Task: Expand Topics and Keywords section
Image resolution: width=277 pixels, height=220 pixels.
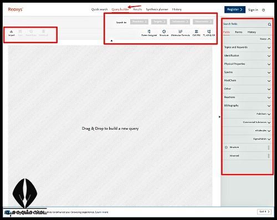Action: coord(247,48)
